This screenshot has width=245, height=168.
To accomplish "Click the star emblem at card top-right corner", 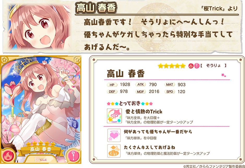I will coord(77,59).
